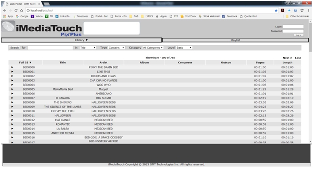Focus the Password input field
Screen dimensions: 313x169
[293, 31]
